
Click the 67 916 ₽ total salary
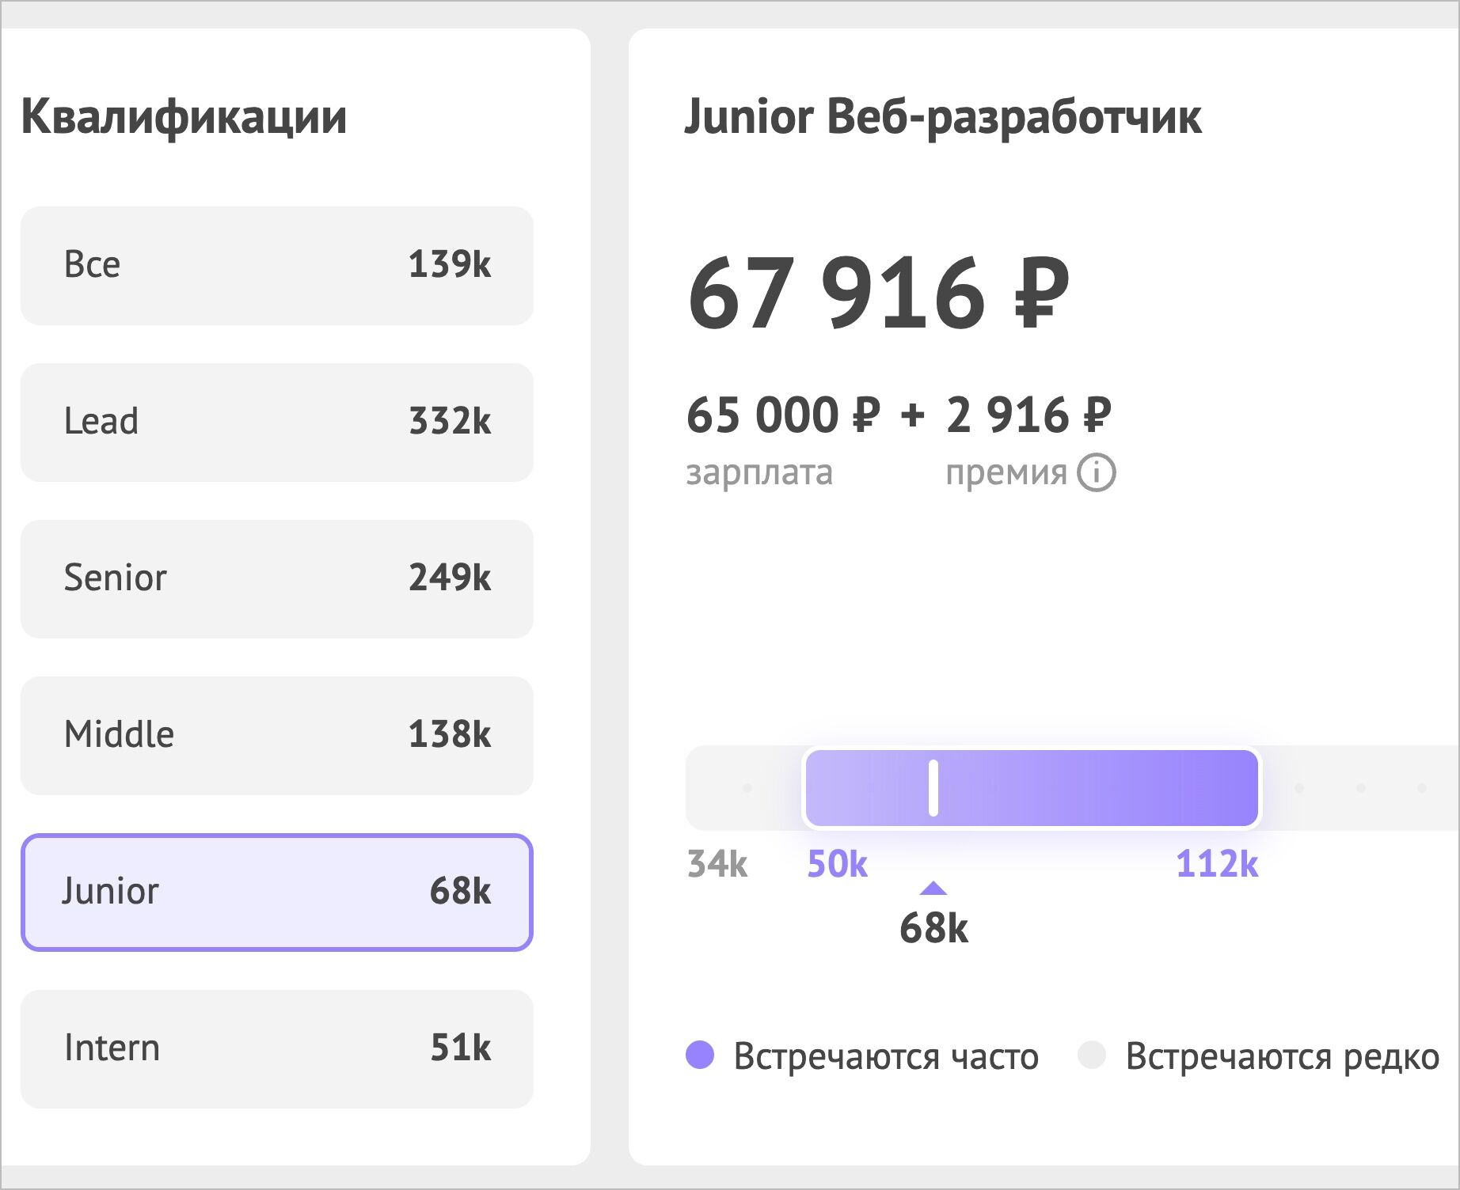click(878, 293)
